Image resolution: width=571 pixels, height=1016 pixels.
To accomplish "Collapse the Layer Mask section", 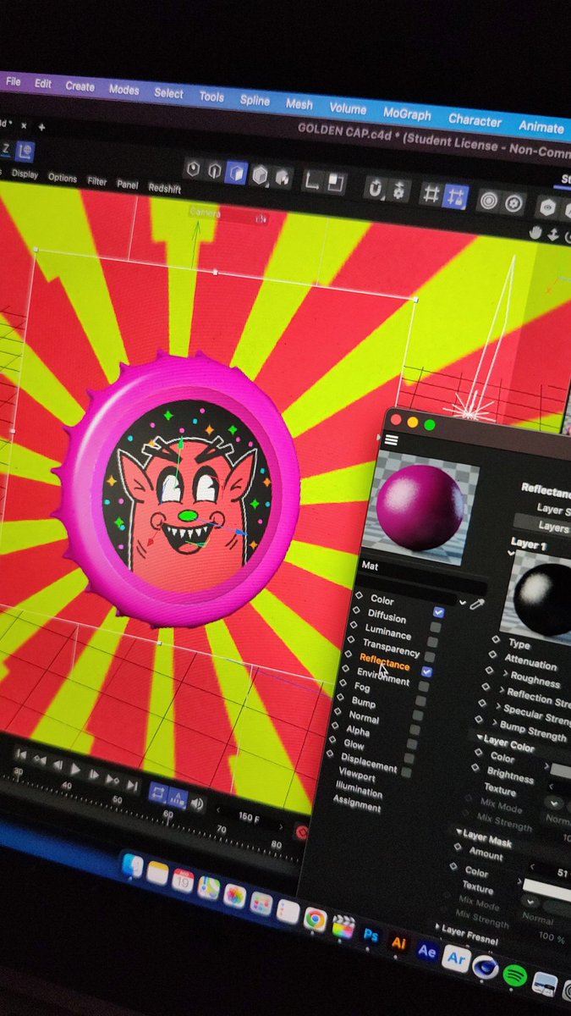I will (459, 833).
